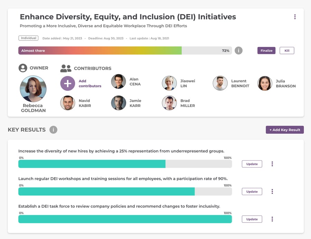Click the OWNER person icon
Viewport: 311px width, 239px height.
23,68
